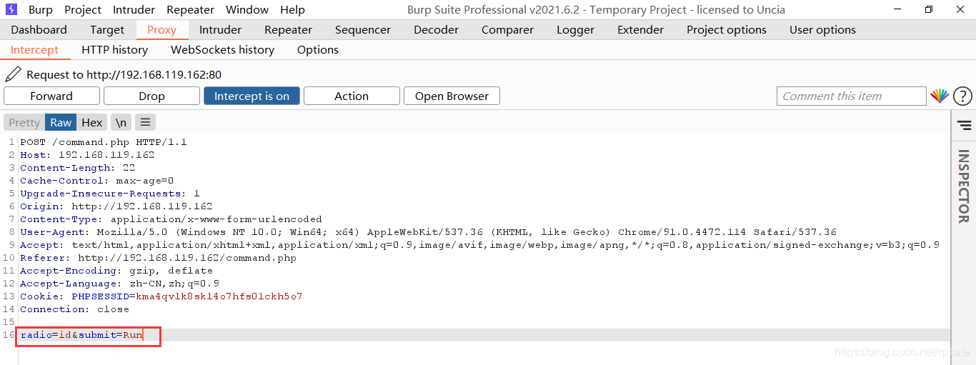
Task: Drop the intercepted request
Action: [151, 96]
